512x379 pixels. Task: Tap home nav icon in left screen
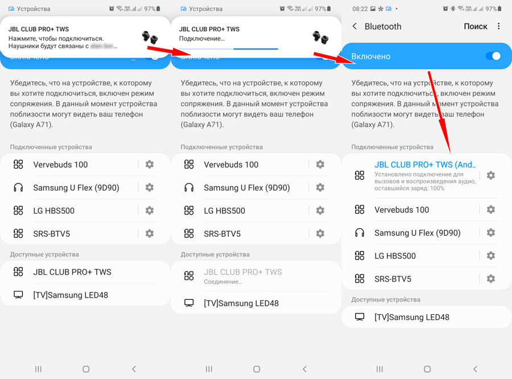pos(86,369)
